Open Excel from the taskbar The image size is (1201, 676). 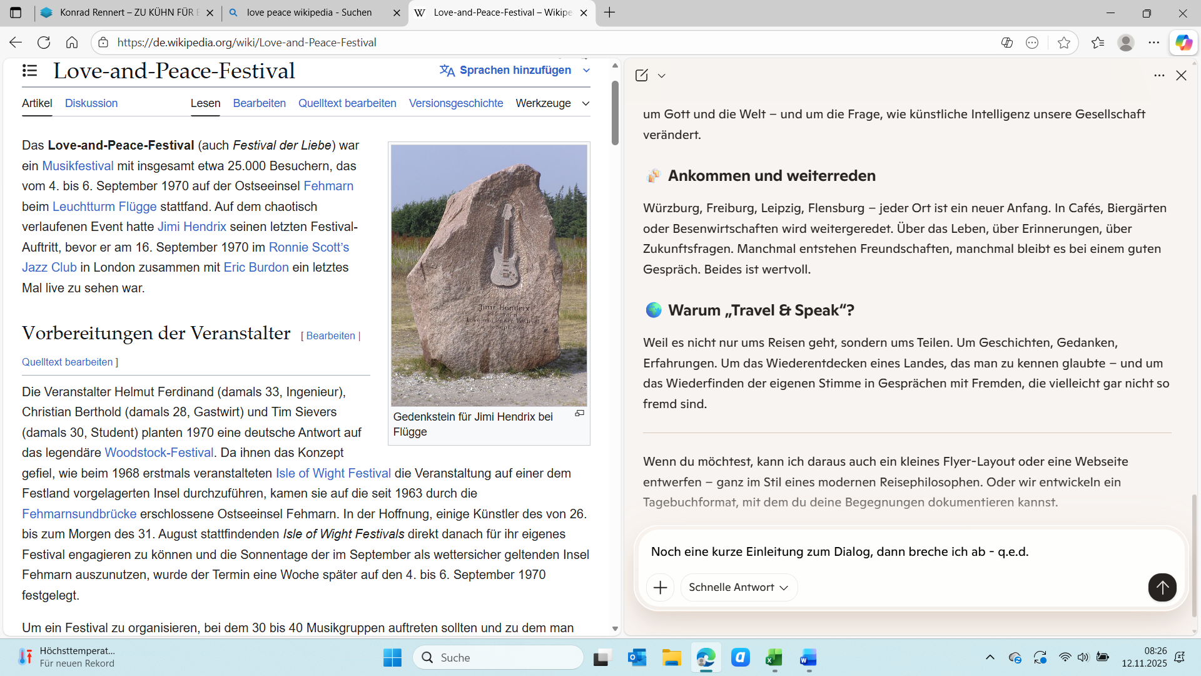[774, 658]
